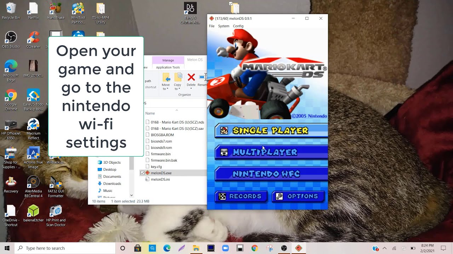
Task: Select firmware.bin file
Action: (x=158, y=154)
